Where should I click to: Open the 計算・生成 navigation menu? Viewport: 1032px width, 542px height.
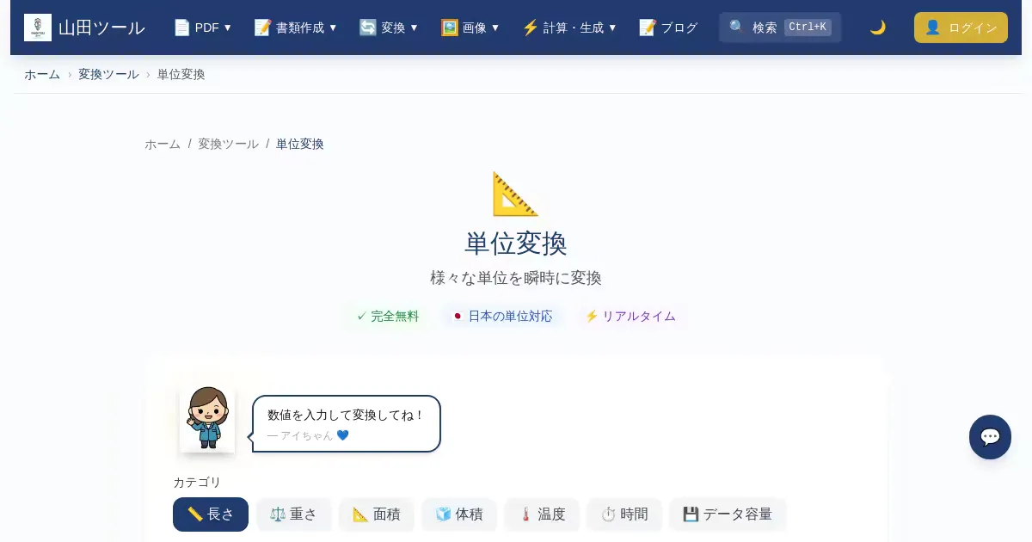(x=569, y=28)
